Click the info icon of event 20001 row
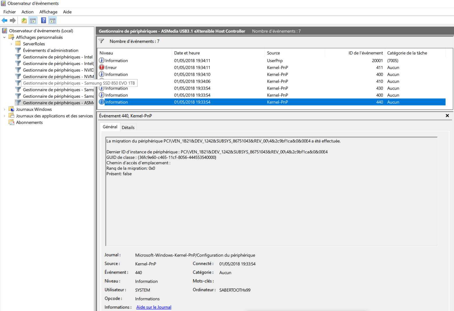Viewport: 454px width, 311px height. tap(102, 60)
